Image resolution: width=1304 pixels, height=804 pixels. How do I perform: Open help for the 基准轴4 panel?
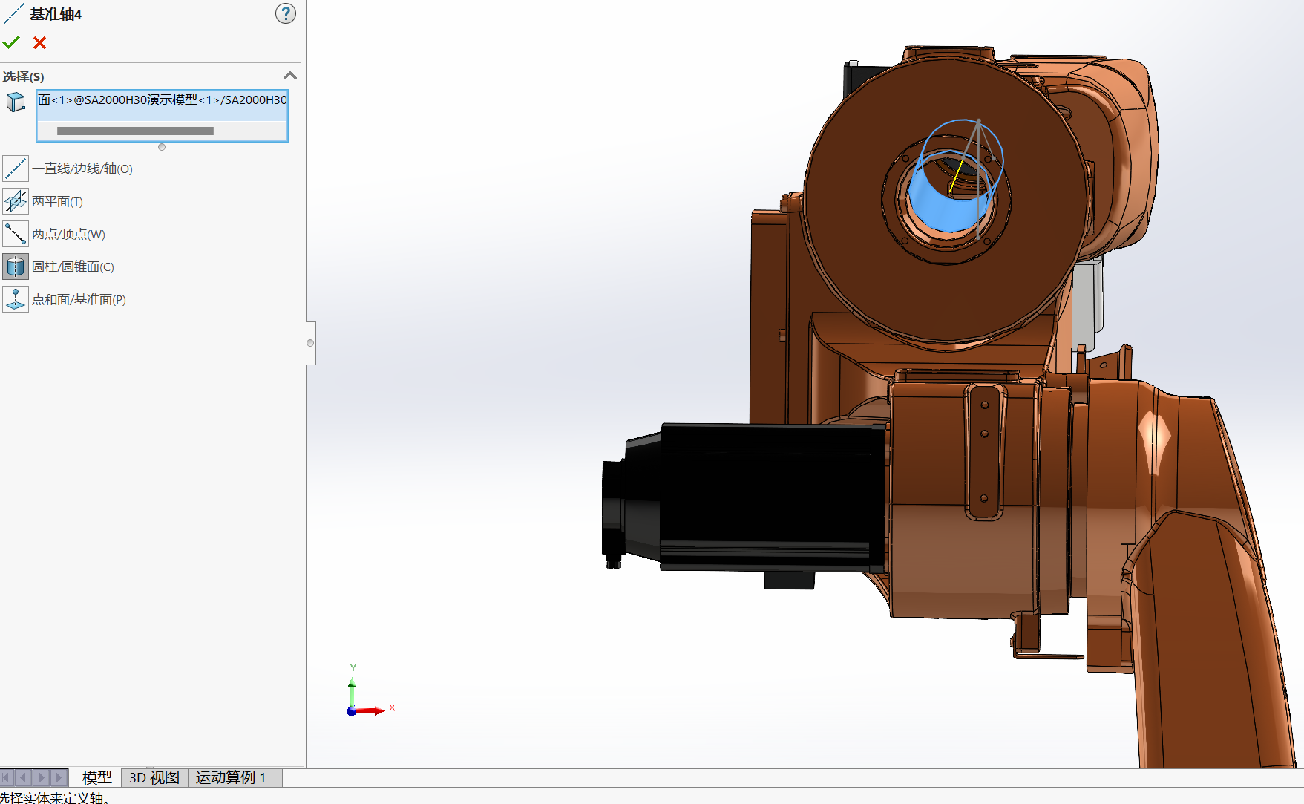(285, 13)
